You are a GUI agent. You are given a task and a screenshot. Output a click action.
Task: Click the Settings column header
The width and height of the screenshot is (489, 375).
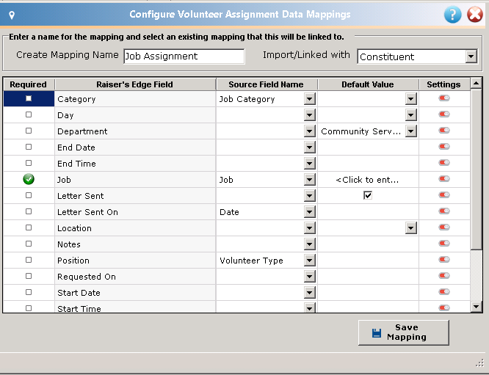444,84
